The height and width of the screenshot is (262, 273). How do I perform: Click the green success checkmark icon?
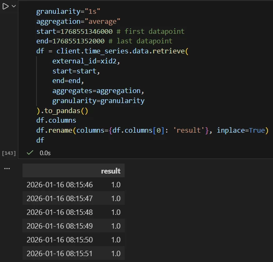(x=30, y=153)
